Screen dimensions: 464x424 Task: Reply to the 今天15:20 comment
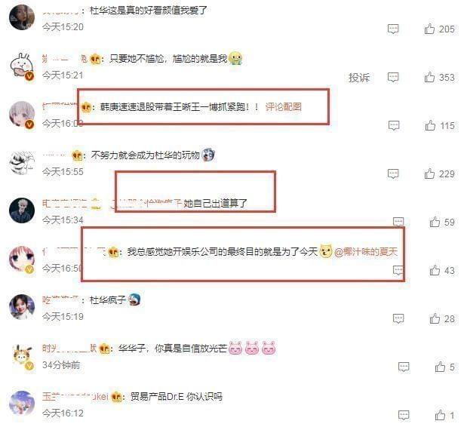[393, 29]
